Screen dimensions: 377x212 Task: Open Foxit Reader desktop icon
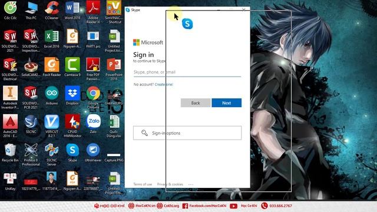[52, 65]
